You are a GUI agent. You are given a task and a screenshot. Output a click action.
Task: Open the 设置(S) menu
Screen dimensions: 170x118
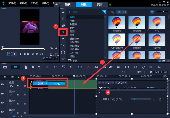(x=45, y=3)
